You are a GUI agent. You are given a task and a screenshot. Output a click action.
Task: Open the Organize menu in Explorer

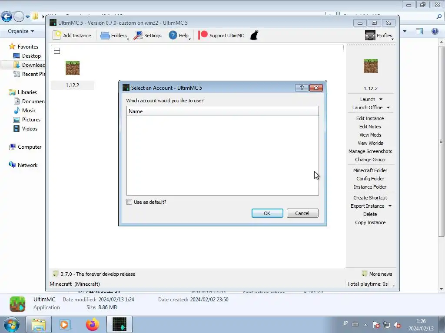pyautogui.click(x=21, y=31)
